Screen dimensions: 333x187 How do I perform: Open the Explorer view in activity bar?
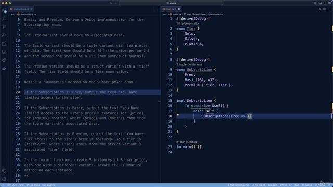(4, 10)
